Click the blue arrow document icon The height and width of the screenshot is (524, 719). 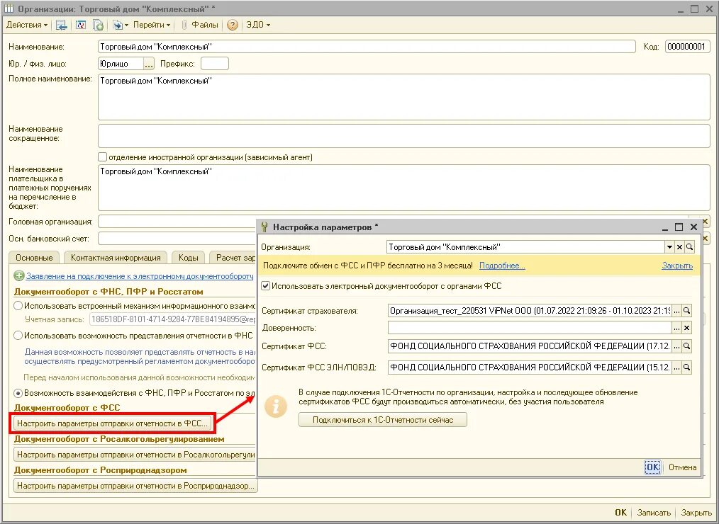click(118, 25)
